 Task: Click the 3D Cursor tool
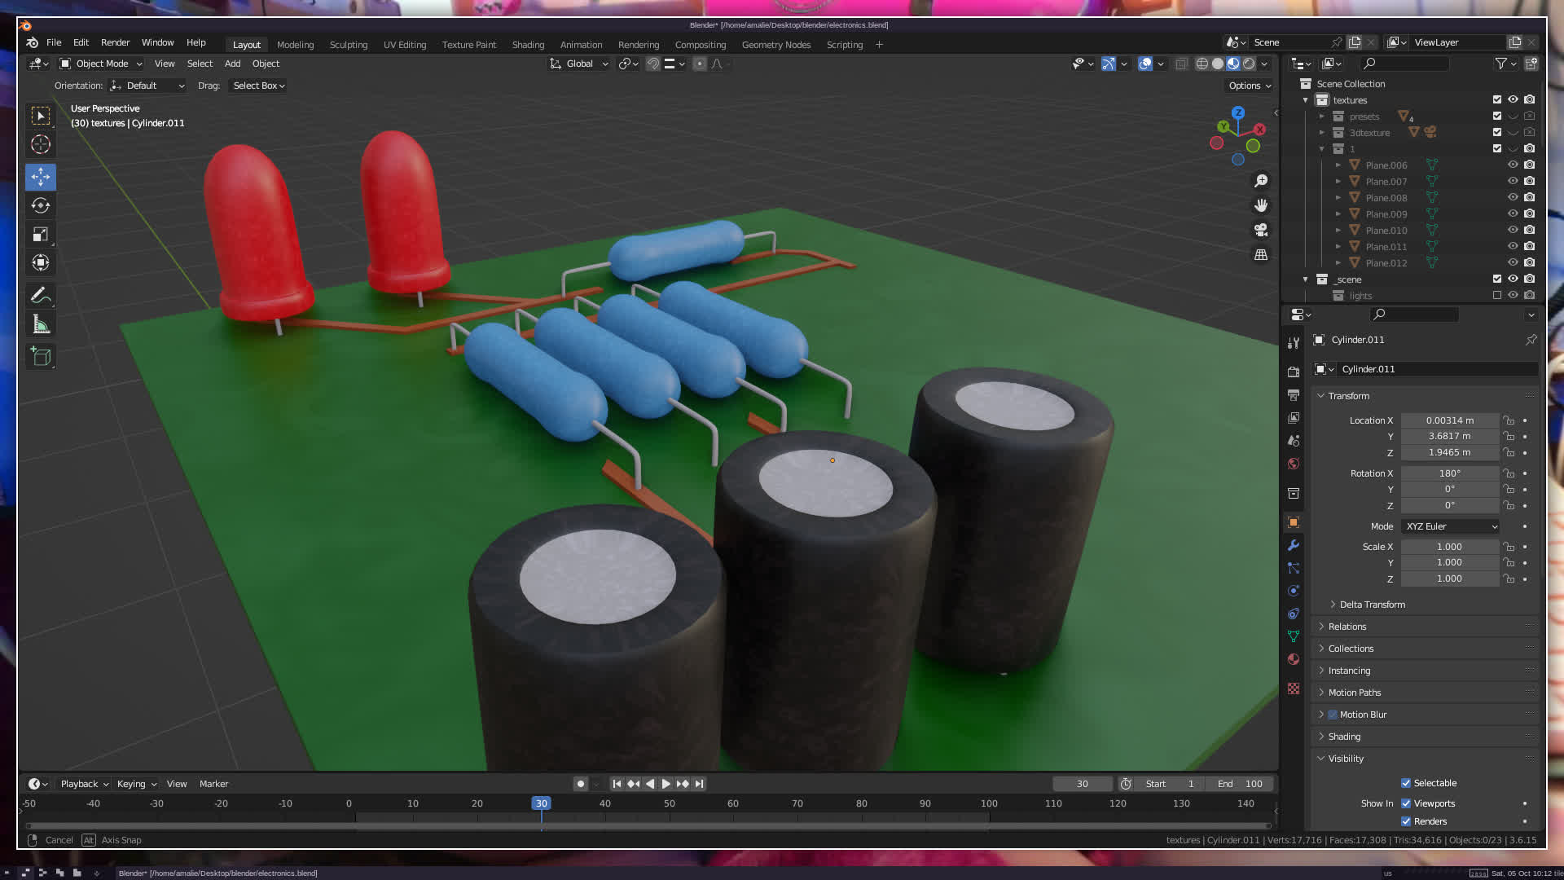tap(41, 145)
